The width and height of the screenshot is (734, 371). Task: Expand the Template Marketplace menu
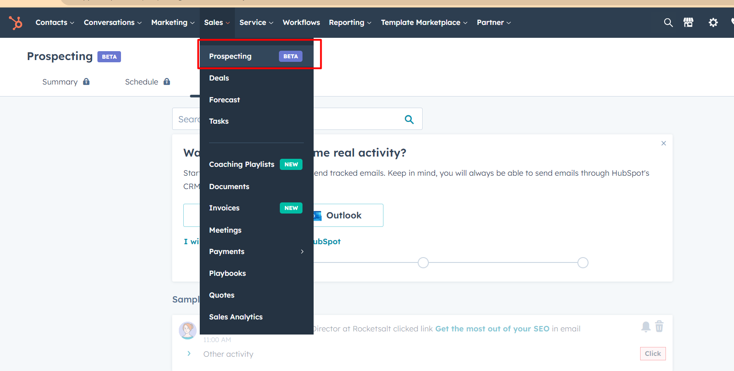click(424, 22)
